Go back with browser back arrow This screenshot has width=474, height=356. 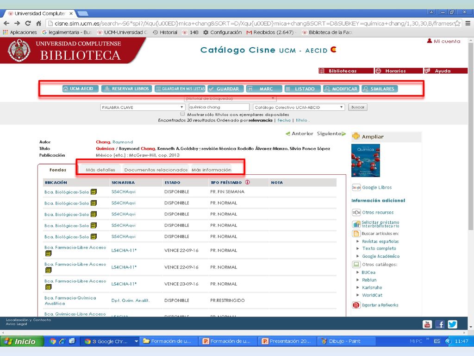(6, 23)
